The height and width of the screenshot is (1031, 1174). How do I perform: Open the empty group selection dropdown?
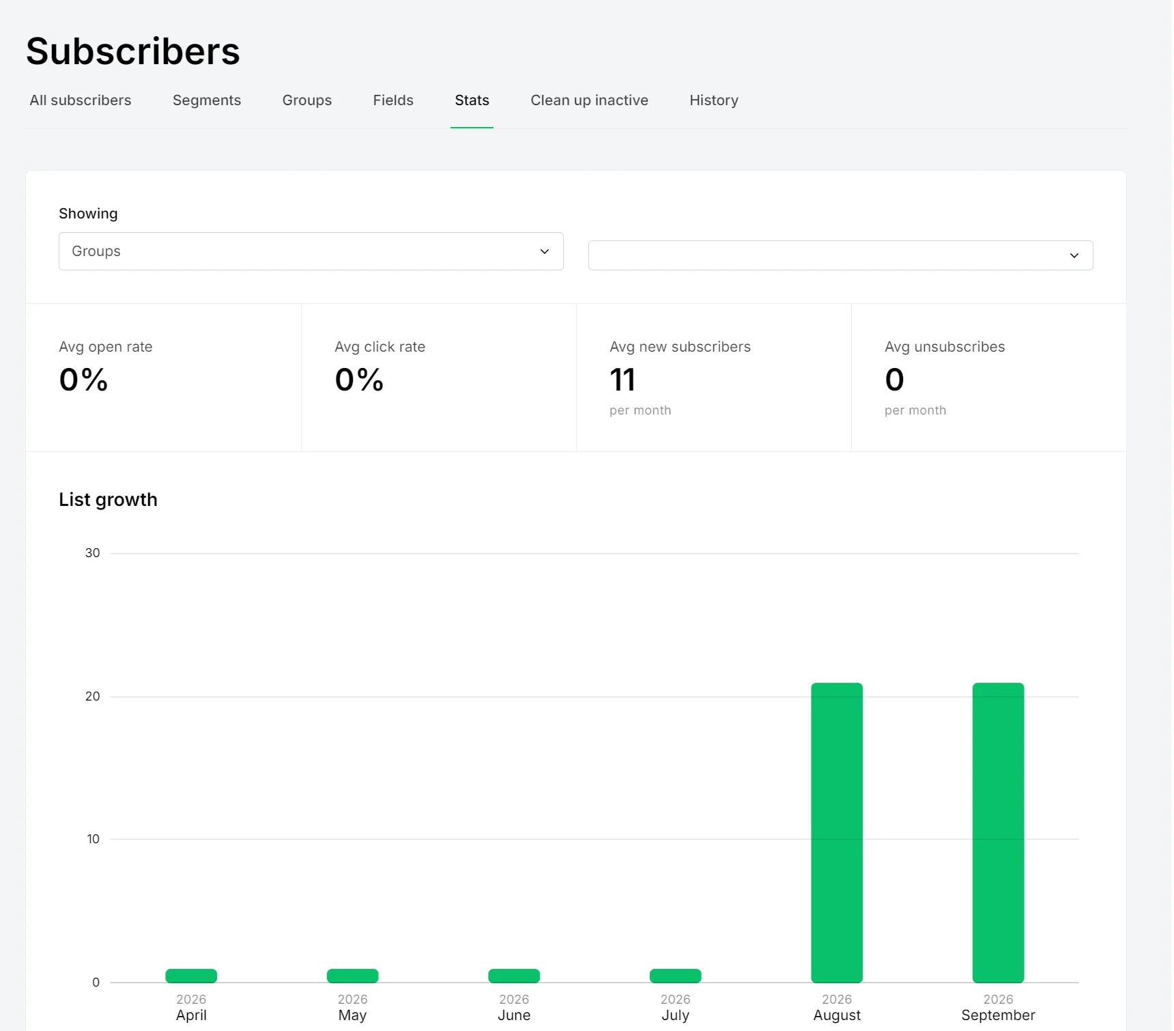[x=841, y=255]
